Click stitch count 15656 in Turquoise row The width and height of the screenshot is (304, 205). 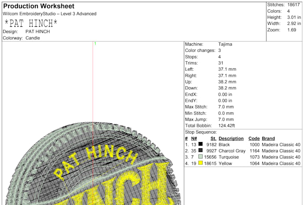coord(210,157)
